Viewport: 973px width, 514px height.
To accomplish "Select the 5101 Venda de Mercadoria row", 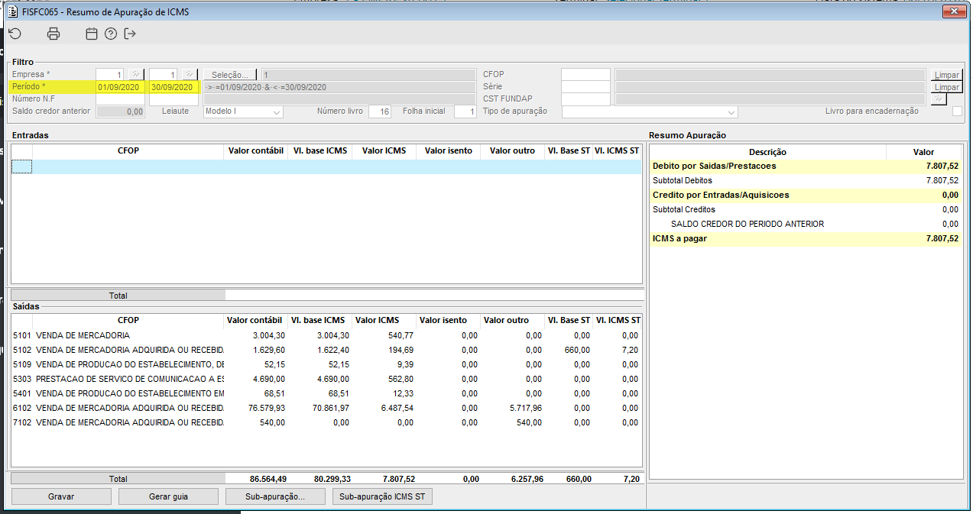I will (x=115, y=335).
